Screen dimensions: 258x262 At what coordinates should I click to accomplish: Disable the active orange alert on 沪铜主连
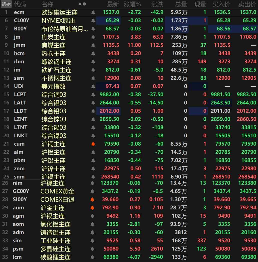[93, 144]
